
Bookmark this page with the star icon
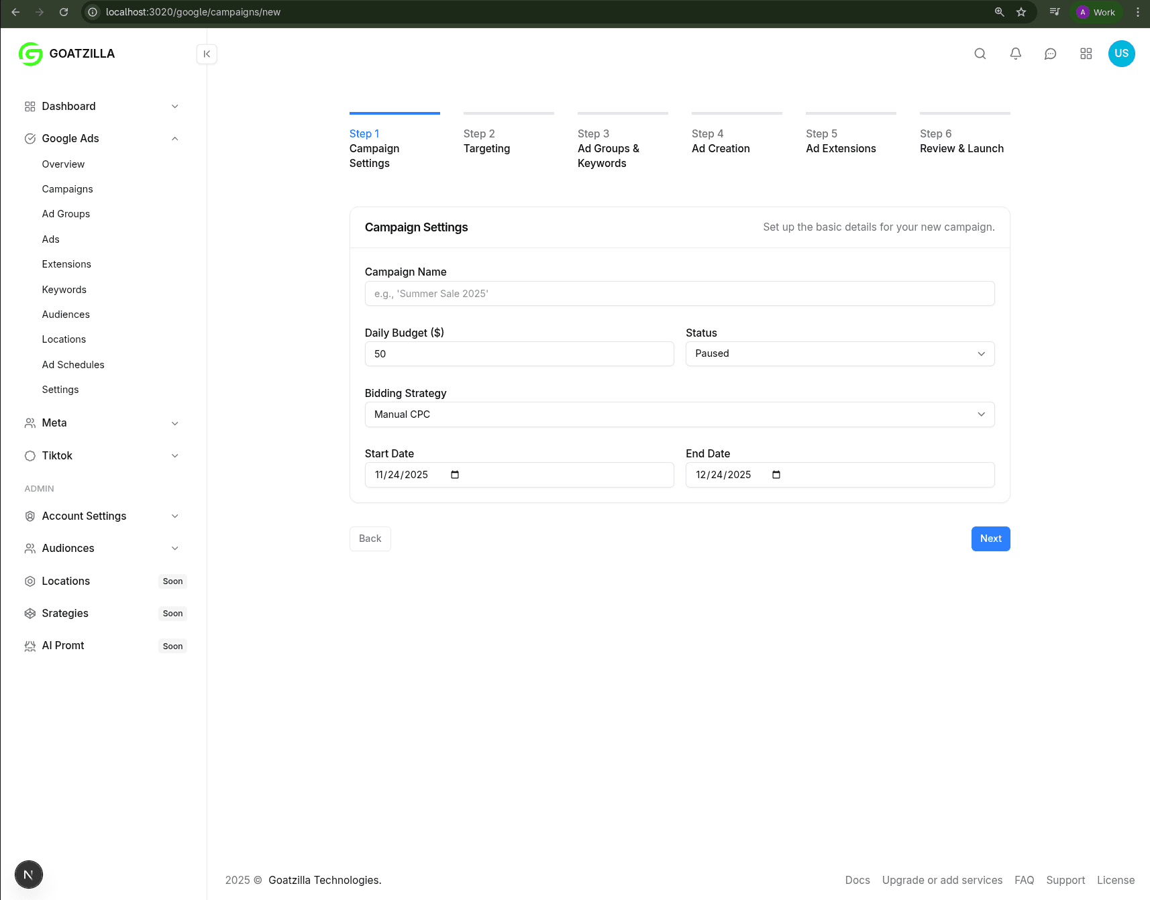pos(1021,12)
